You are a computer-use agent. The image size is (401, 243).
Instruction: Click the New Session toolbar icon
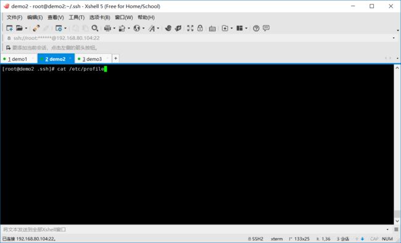9,28
